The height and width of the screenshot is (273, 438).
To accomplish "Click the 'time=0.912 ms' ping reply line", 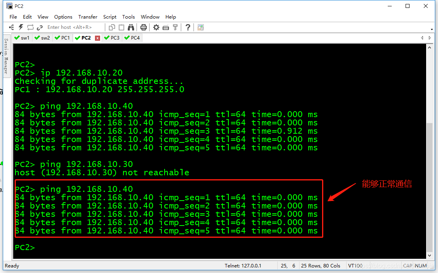I will pos(166,131).
